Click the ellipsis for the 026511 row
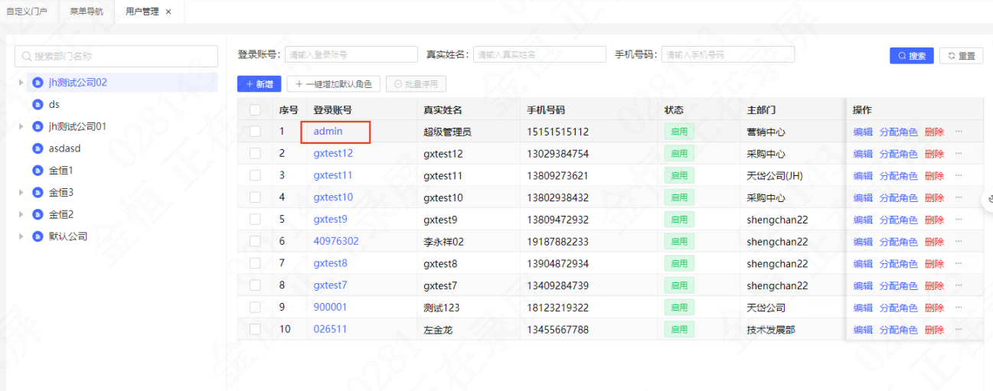 959,330
